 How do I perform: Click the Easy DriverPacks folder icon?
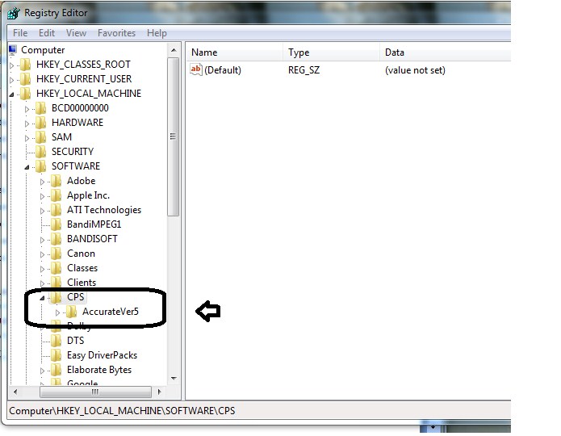pyautogui.click(x=56, y=355)
